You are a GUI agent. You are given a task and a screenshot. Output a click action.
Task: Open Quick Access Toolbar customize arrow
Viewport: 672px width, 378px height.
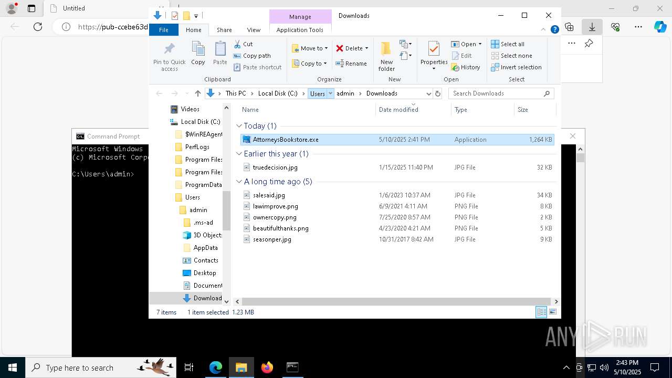tap(196, 16)
